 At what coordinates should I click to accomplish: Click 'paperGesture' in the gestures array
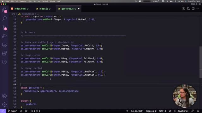48,91
